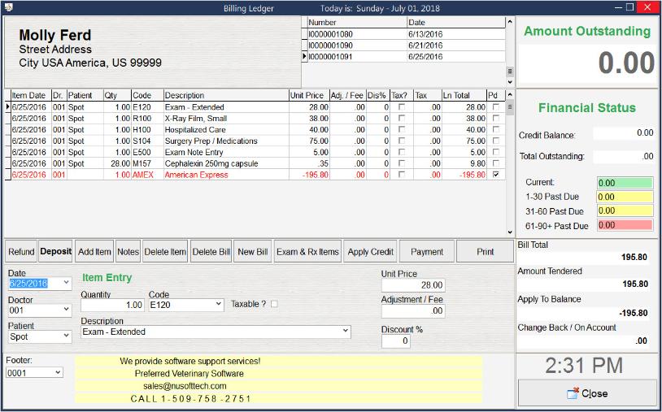
Task: Click the red 61-90+ Past Due field
Action: (625, 225)
